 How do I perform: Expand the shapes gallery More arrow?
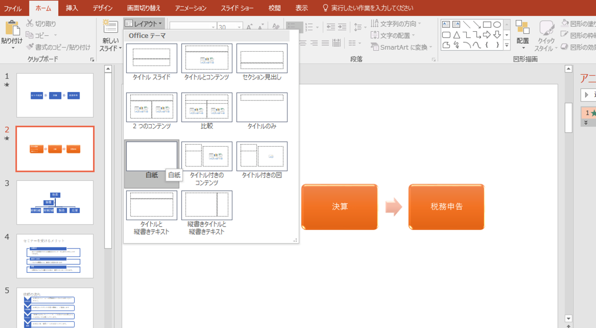(506, 45)
